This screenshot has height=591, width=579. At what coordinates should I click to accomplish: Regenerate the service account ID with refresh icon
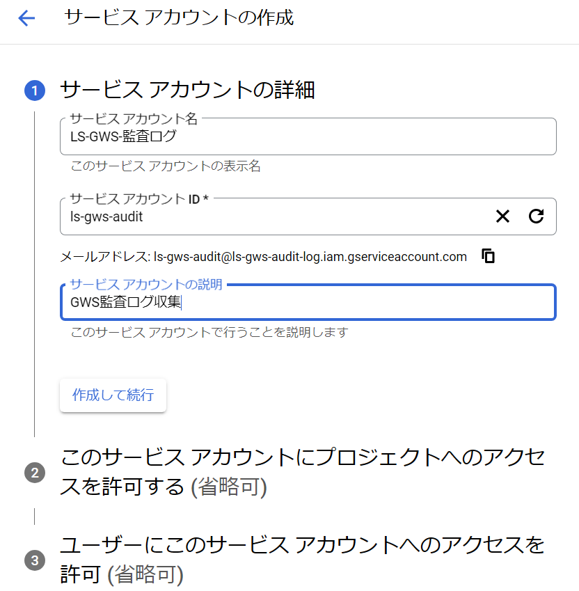pos(536,216)
